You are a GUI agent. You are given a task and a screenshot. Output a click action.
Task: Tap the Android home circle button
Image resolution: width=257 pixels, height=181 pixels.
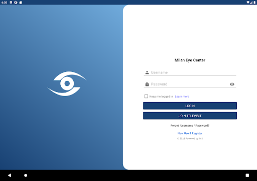tap(26, 175)
